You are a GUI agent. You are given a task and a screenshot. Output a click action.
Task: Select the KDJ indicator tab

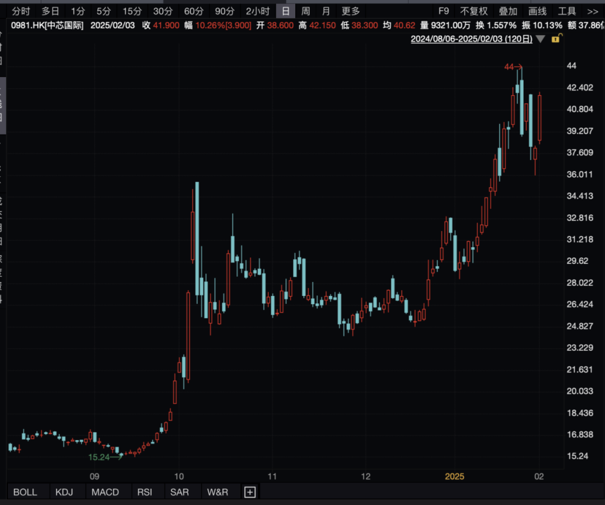click(x=64, y=492)
